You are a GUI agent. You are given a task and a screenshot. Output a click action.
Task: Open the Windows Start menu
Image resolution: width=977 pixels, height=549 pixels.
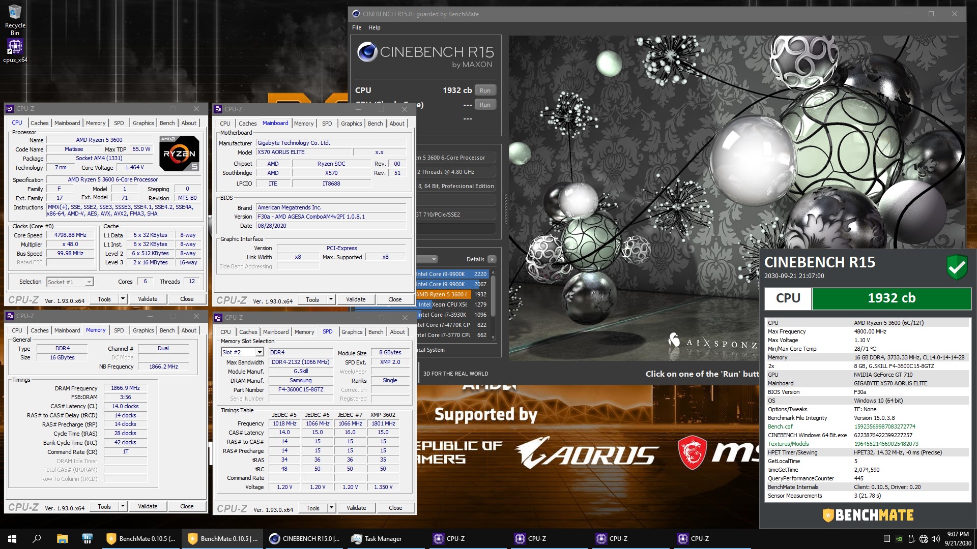[x=12, y=539]
